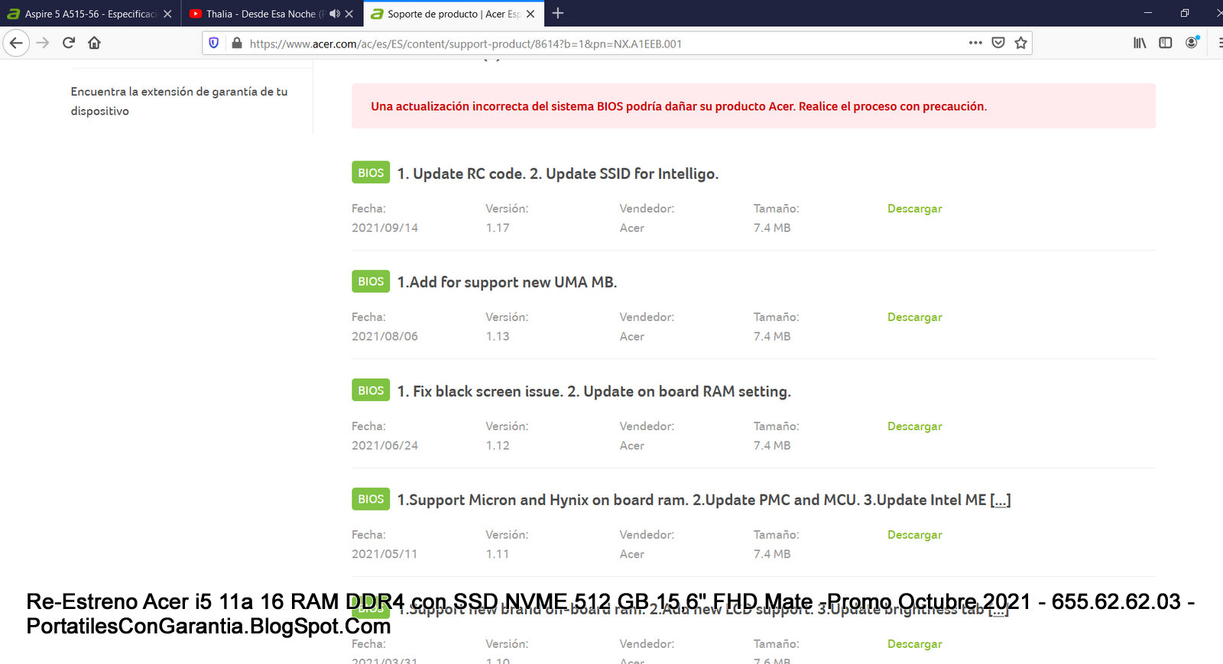
Task: Download BIOS version 1.11
Action: pos(914,535)
